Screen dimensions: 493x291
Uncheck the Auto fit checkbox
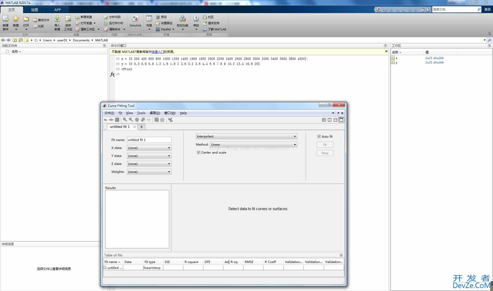tap(319, 137)
